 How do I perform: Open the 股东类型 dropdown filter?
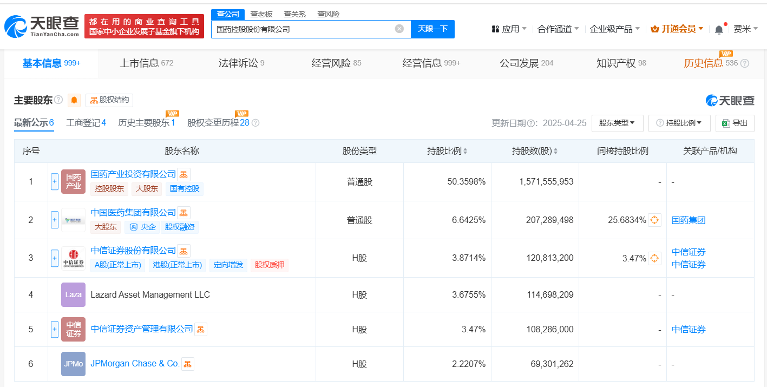tap(617, 123)
